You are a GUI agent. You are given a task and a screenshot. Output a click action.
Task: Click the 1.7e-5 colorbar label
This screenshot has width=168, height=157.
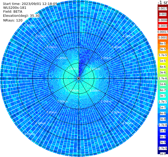(x=163, y=55)
